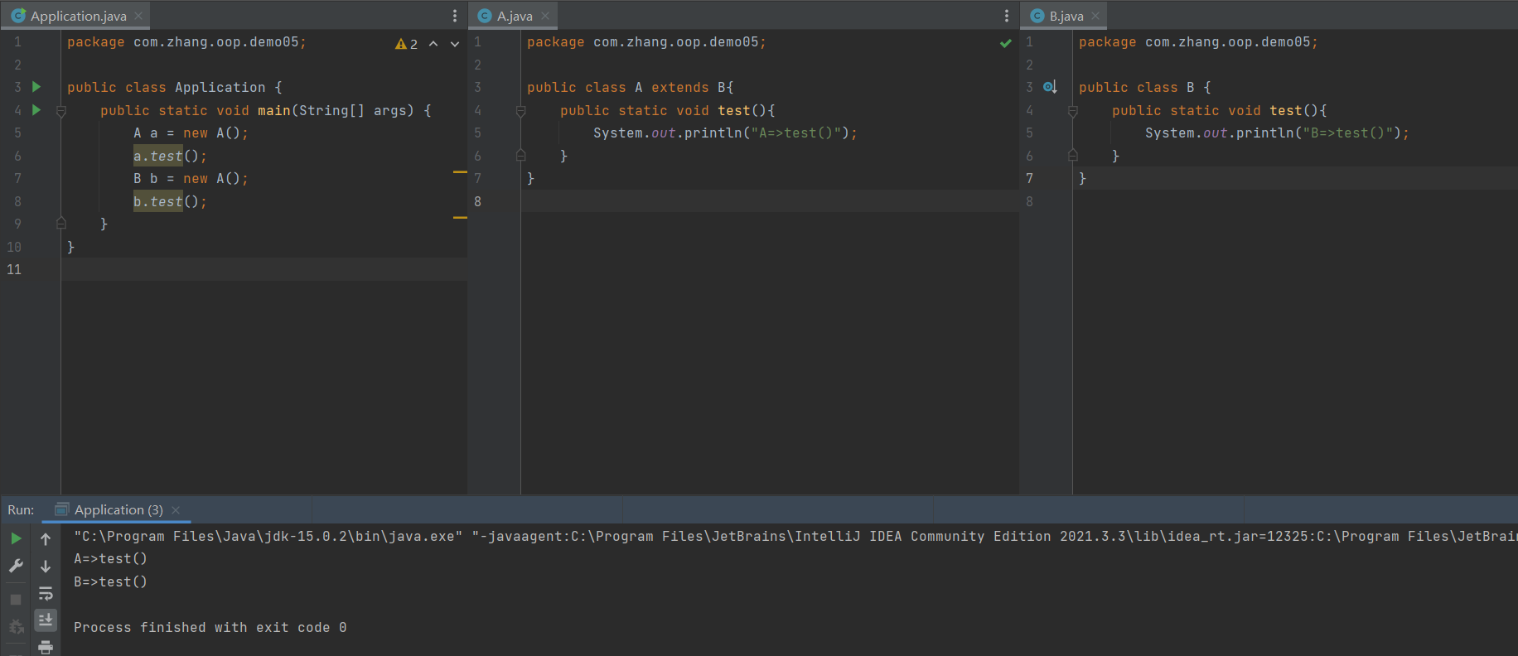Jump to the lower warning stripe marker in Application.java
Screen dimensions: 1518x656
point(460,218)
